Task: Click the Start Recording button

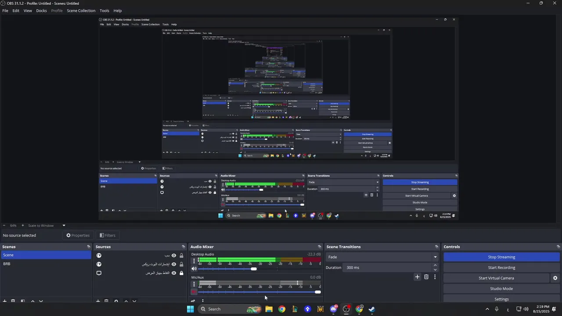Action: (x=501, y=268)
